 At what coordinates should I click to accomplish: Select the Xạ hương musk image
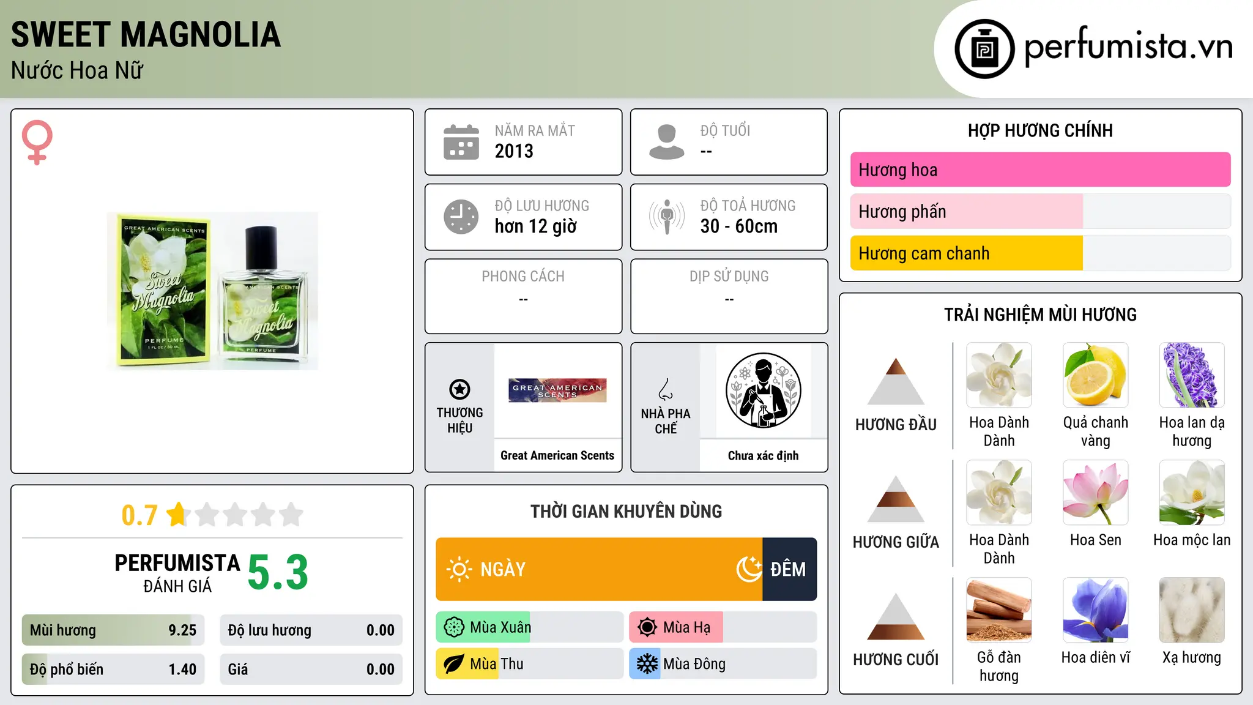1192,610
